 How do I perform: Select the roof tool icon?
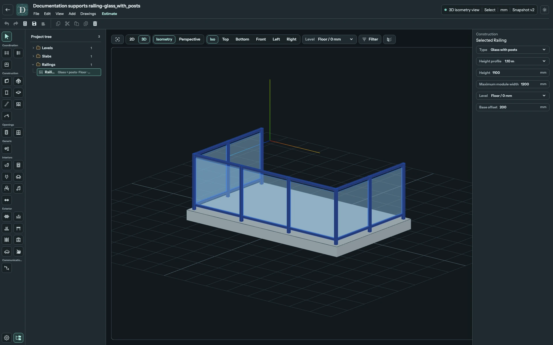click(x=7, y=116)
